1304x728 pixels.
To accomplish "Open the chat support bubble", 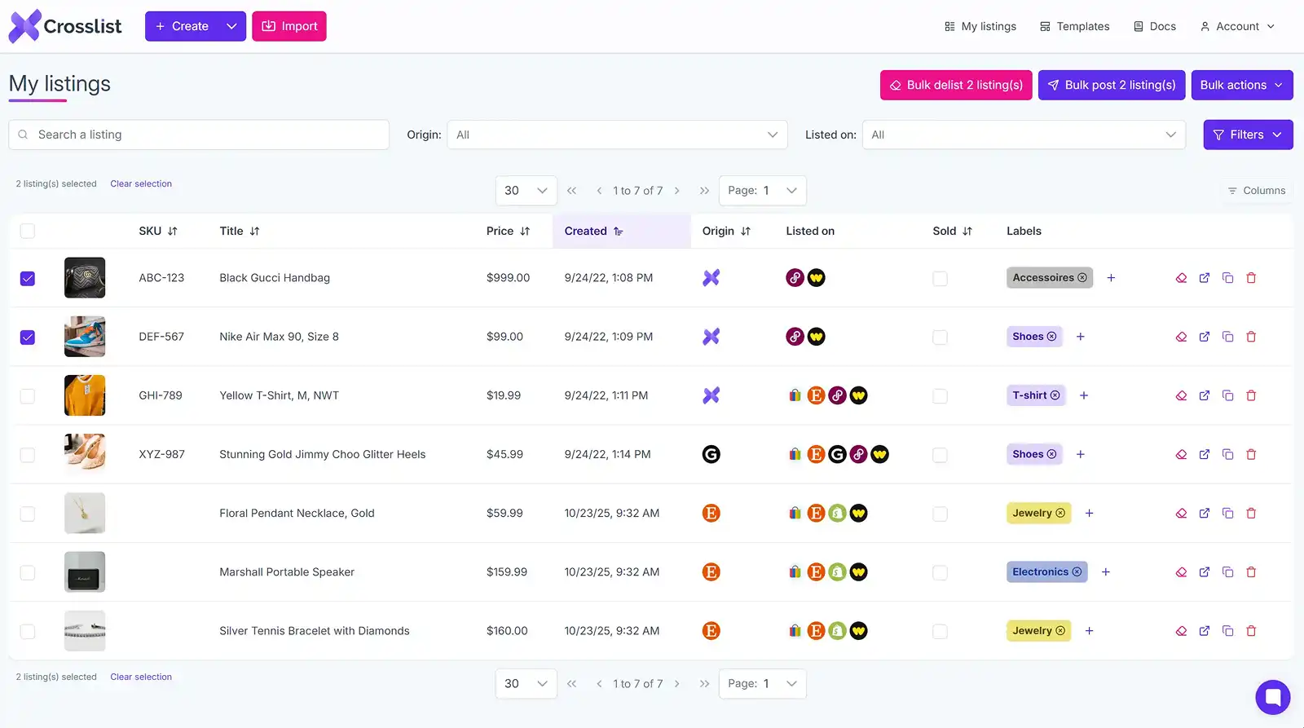I will pos(1272,697).
